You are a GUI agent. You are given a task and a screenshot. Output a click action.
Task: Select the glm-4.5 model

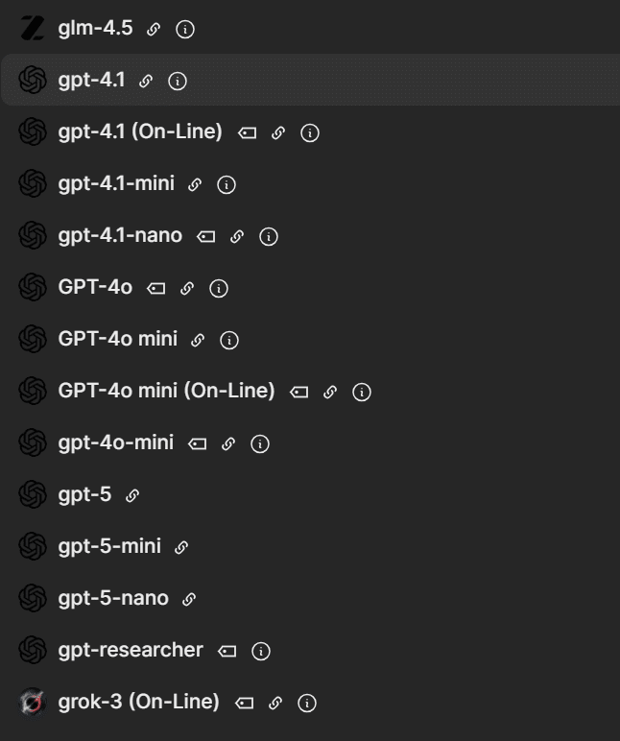[96, 29]
